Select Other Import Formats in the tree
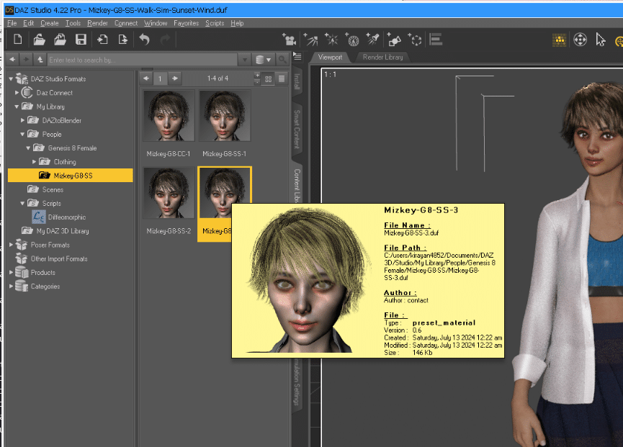Image resolution: width=623 pixels, height=447 pixels. [51, 258]
